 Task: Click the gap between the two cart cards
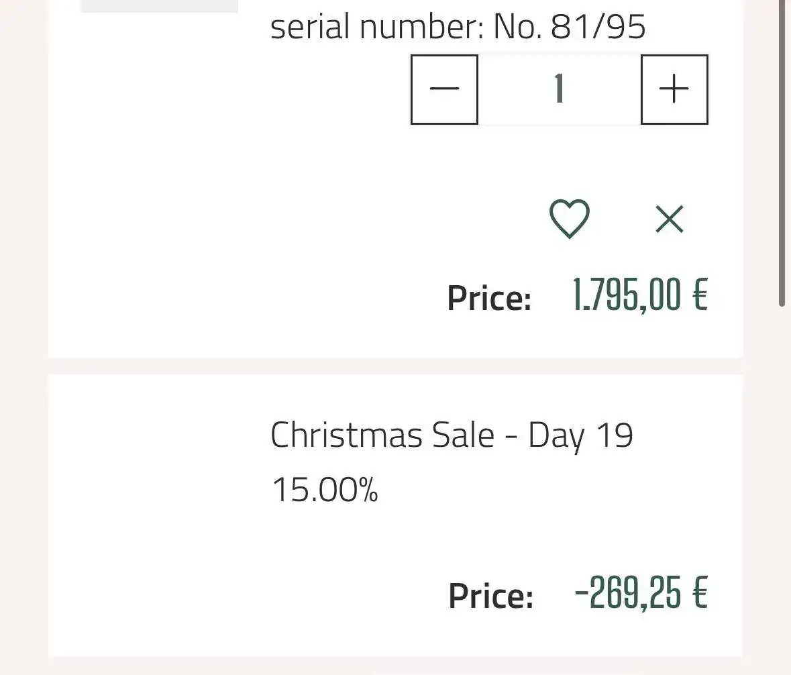(x=396, y=366)
